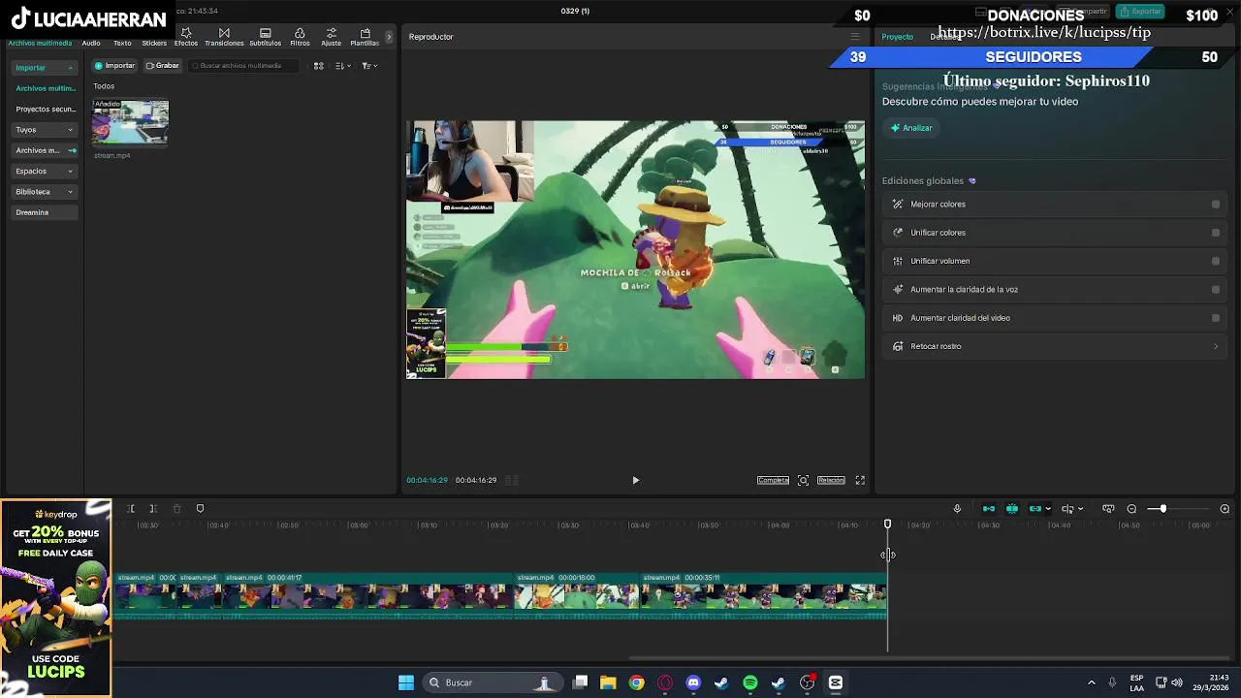The image size is (1241, 698).
Task: Click the Importar button with plus icon
Action: coord(115,66)
